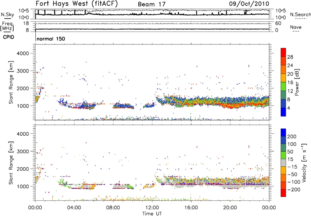Click the 09/Oct/2010 date label
The width and height of the screenshot is (311, 216).
pyautogui.click(x=249, y=4)
